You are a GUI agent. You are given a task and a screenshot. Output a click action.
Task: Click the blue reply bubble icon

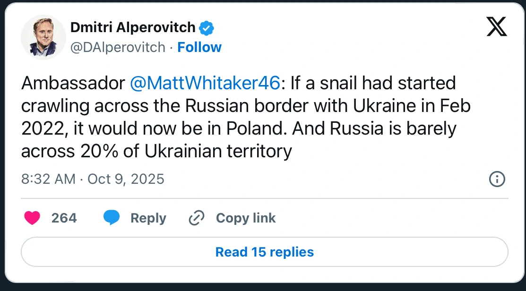point(112,218)
